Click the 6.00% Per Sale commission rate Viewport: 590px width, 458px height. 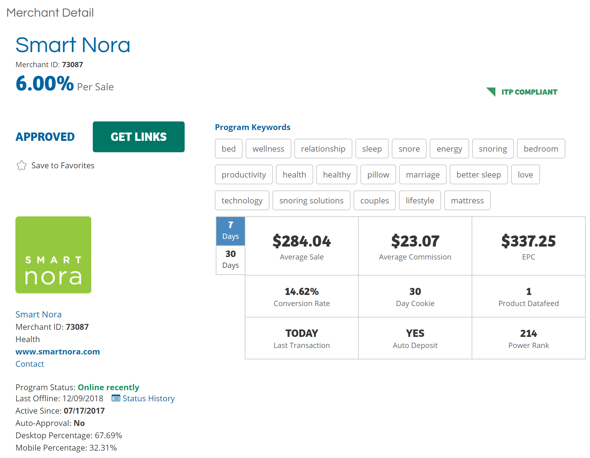click(65, 84)
